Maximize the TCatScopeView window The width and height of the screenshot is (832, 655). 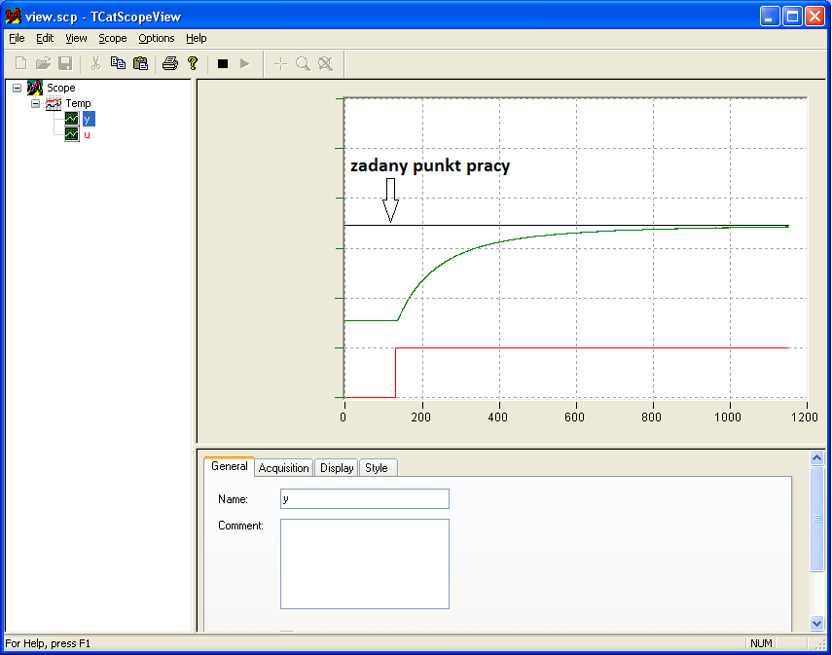(792, 17)
